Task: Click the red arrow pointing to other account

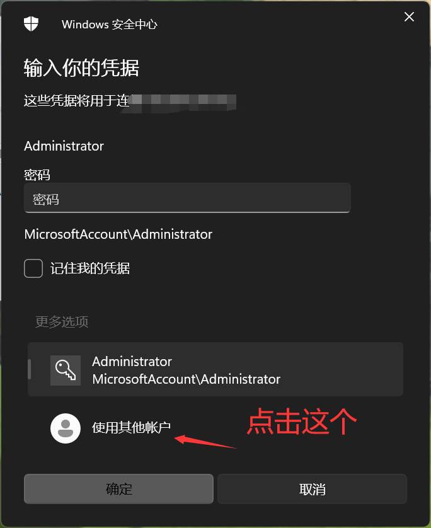Action: point(206,442)
